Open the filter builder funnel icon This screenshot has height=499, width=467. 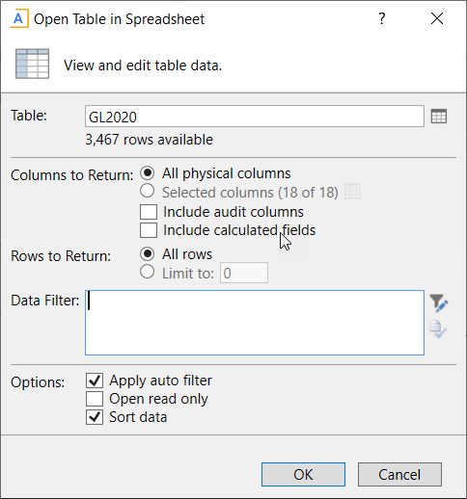pyautogui.click(x=439, y=302)
